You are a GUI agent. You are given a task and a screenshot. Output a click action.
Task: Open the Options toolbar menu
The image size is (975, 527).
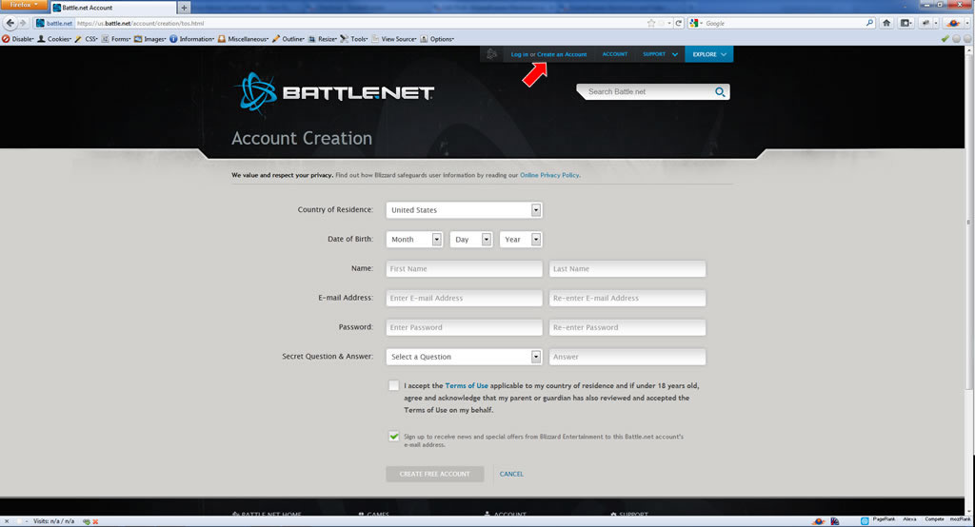click(437, 39)
